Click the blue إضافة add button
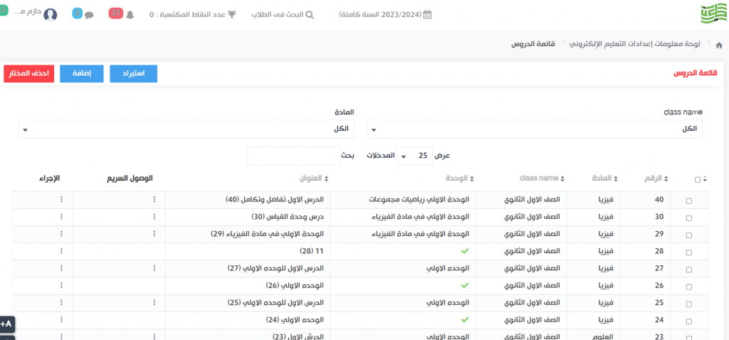 point(81,73)
